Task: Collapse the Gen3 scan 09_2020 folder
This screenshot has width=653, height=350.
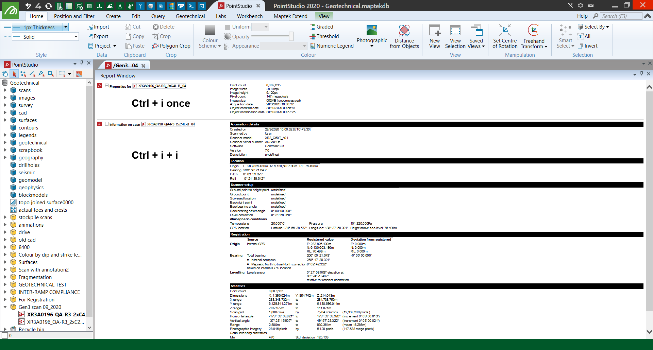Action: pos(5,307)
